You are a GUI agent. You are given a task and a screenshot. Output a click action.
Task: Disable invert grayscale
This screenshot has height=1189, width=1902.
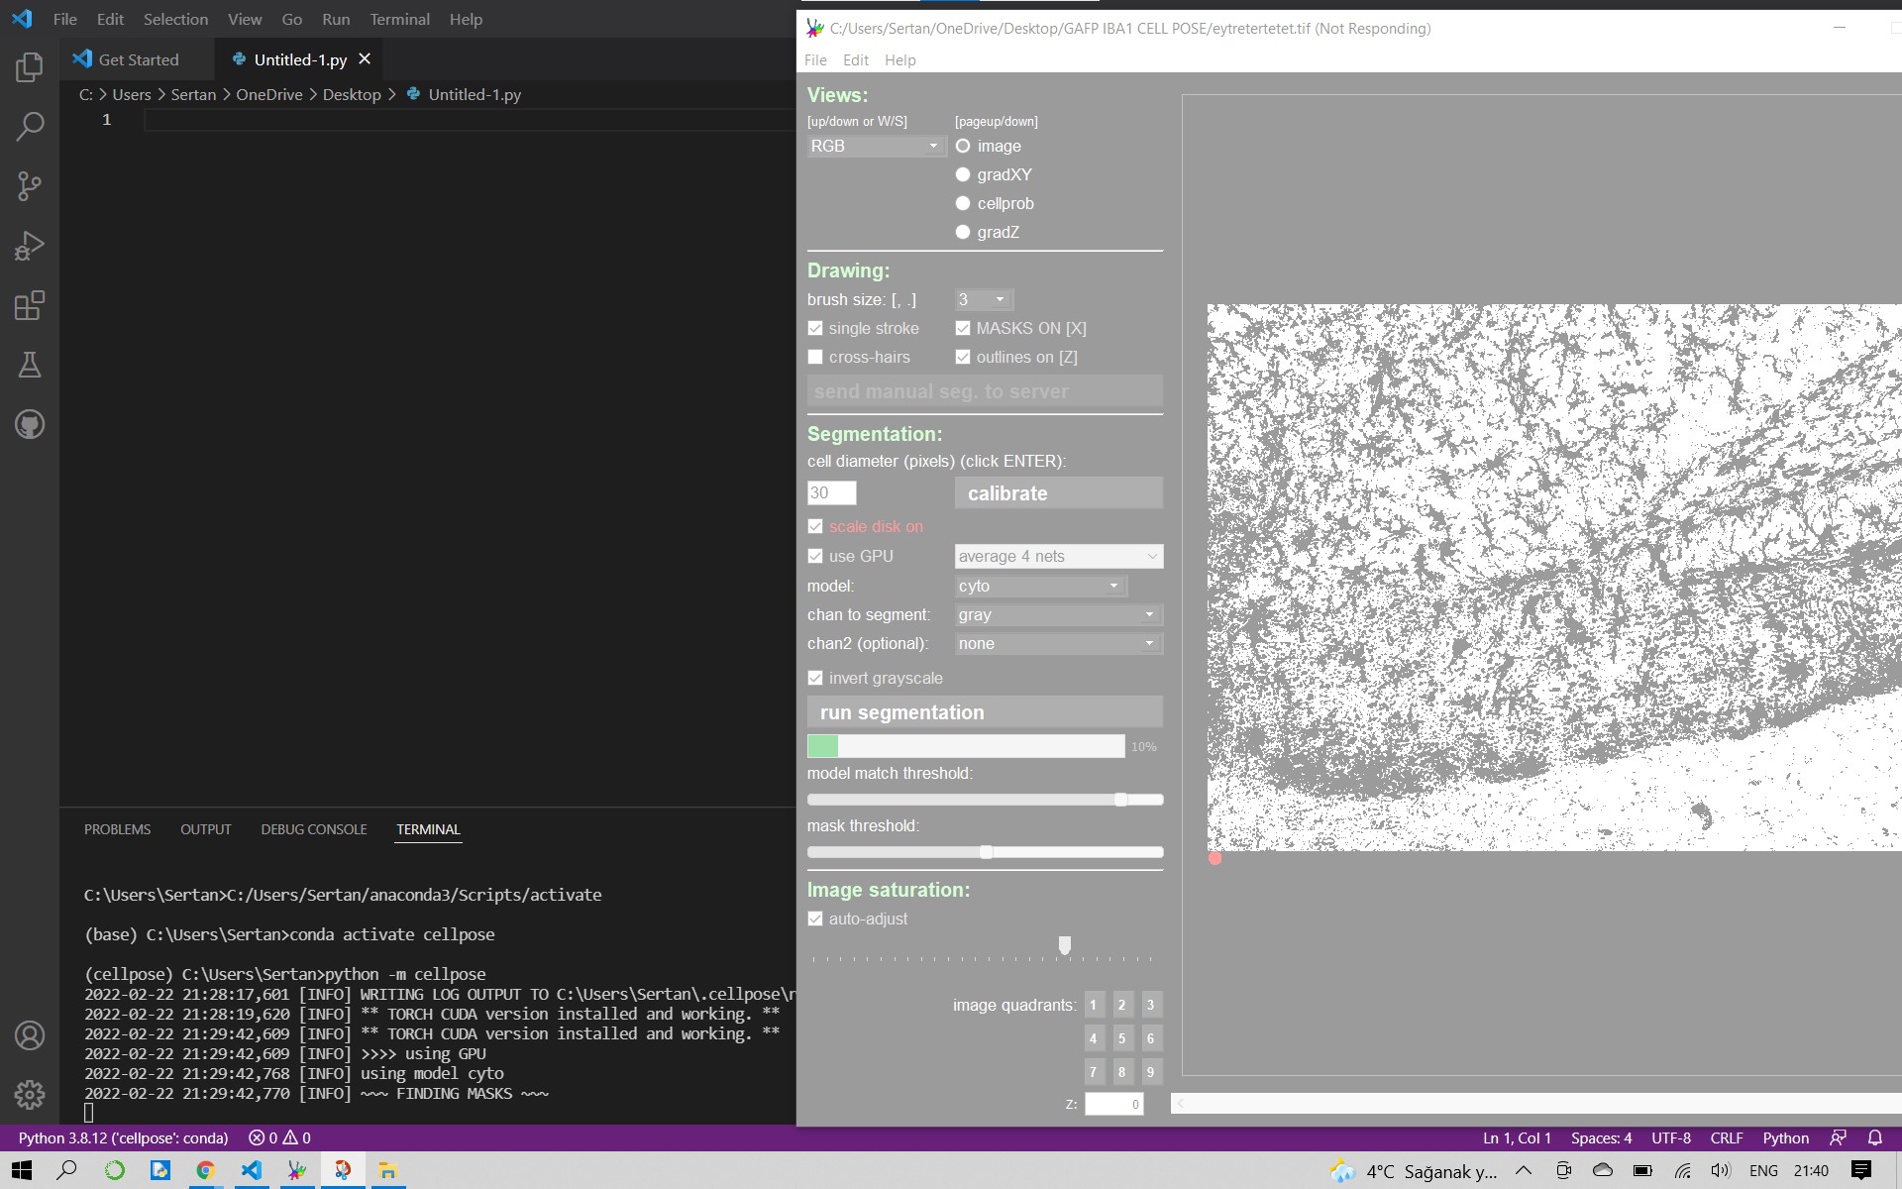[x=815, y=678]
